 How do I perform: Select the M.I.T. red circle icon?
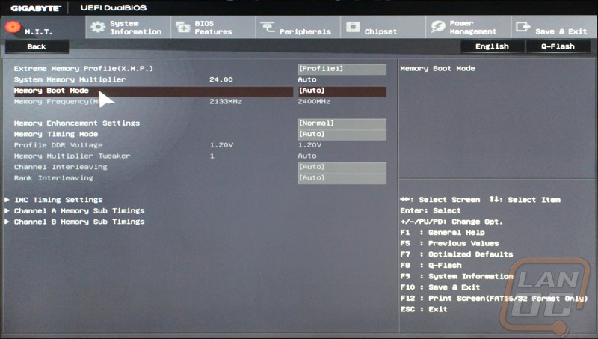(13, 27)
